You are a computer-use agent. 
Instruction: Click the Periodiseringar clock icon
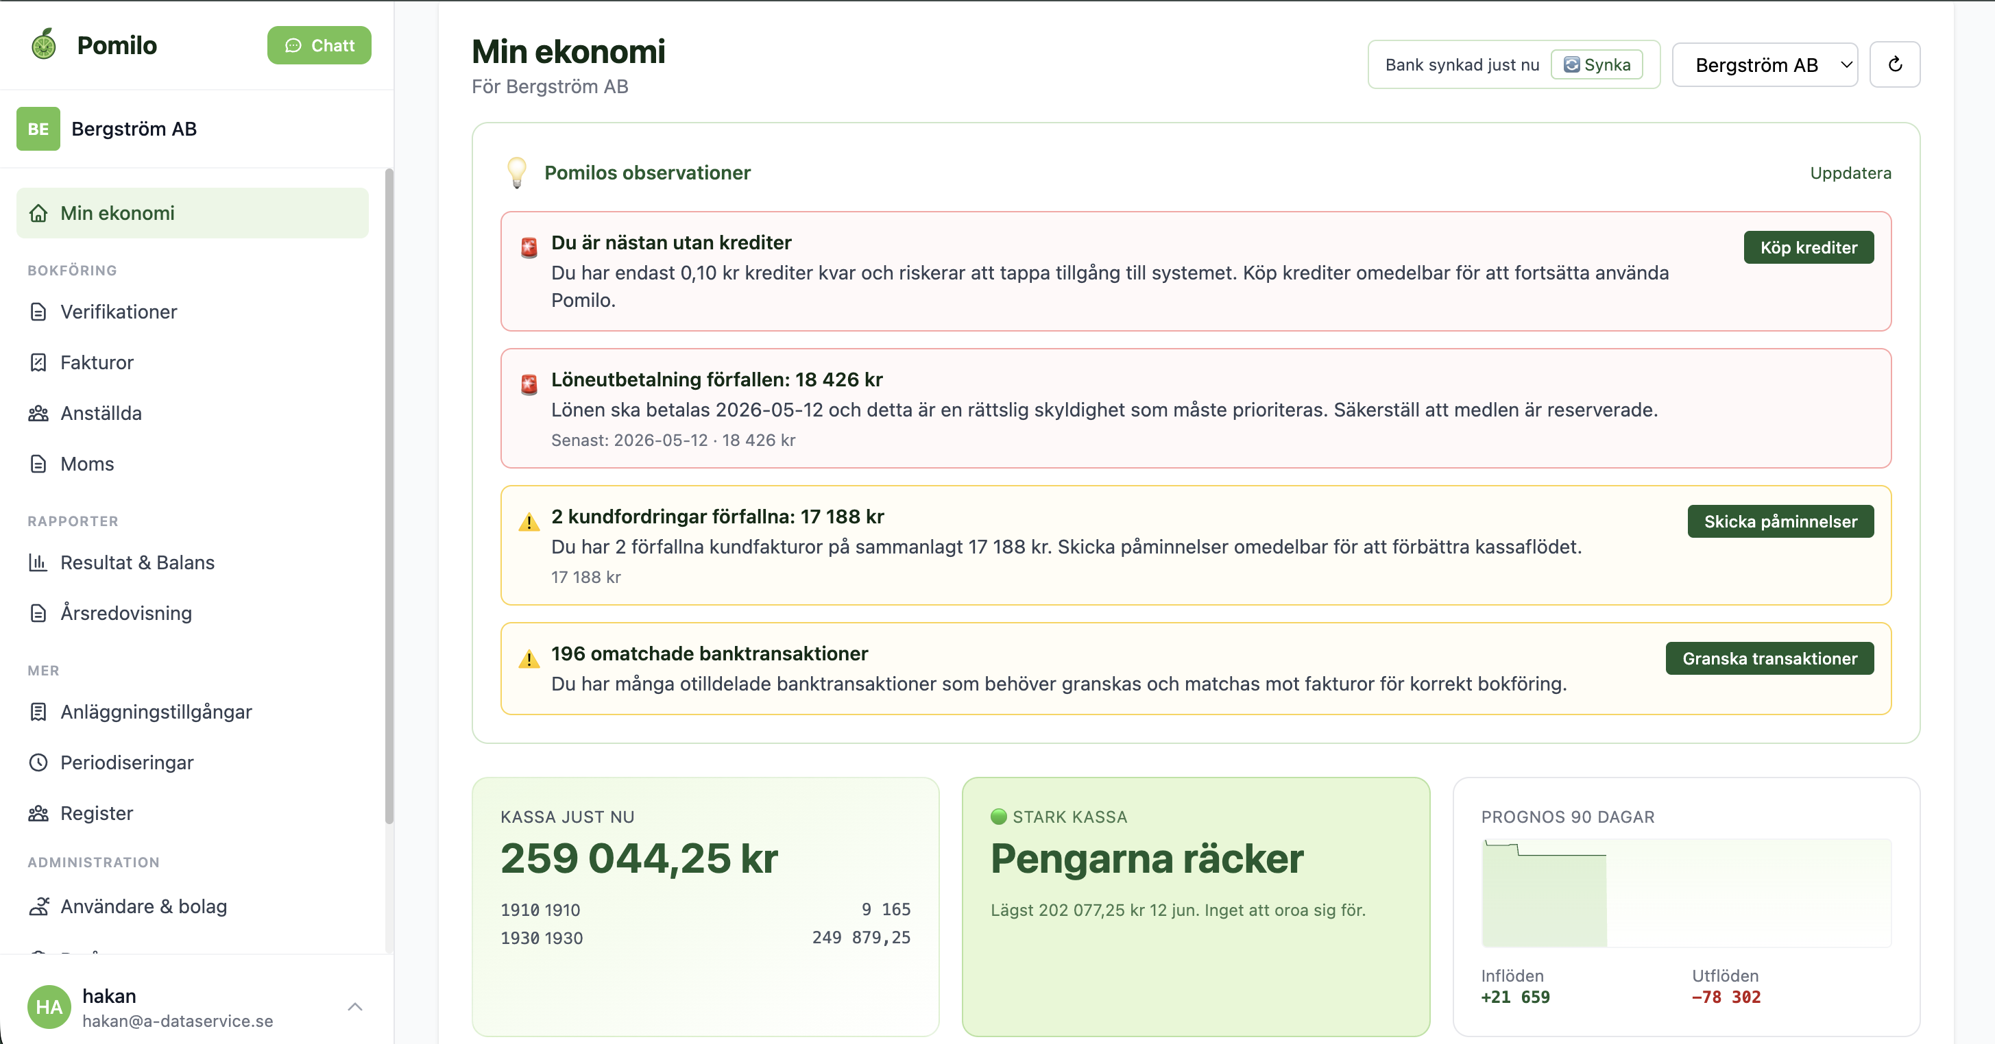38,762
